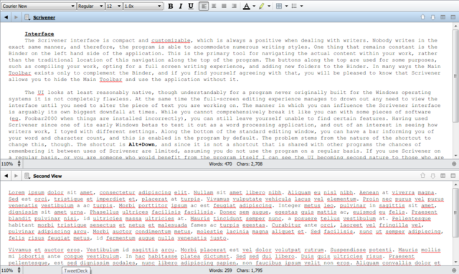Viewport: 459px width, 274px height.
Task: Open the Regular font style dropdown
Action: 91,6
